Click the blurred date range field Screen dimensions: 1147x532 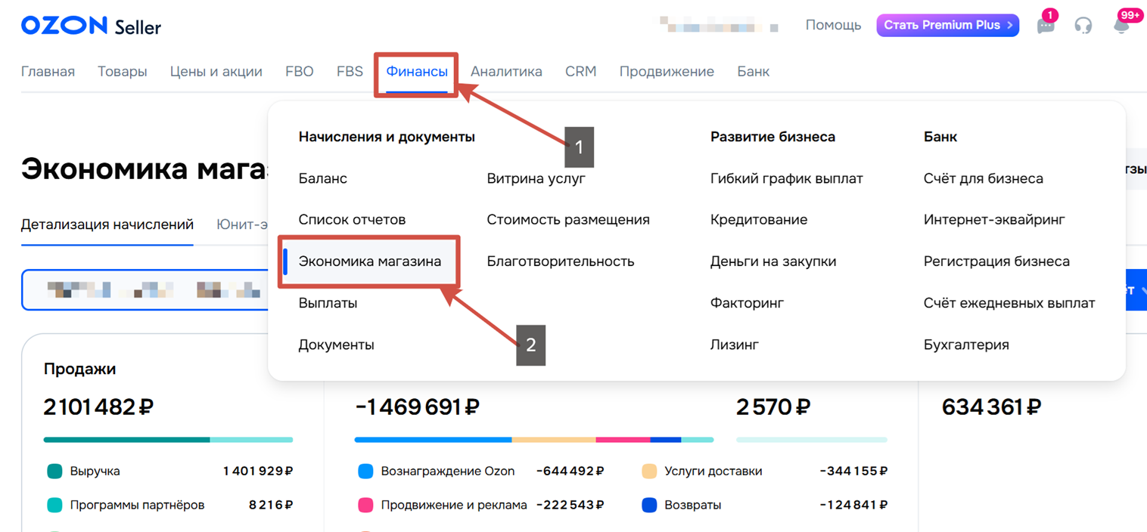145,289
